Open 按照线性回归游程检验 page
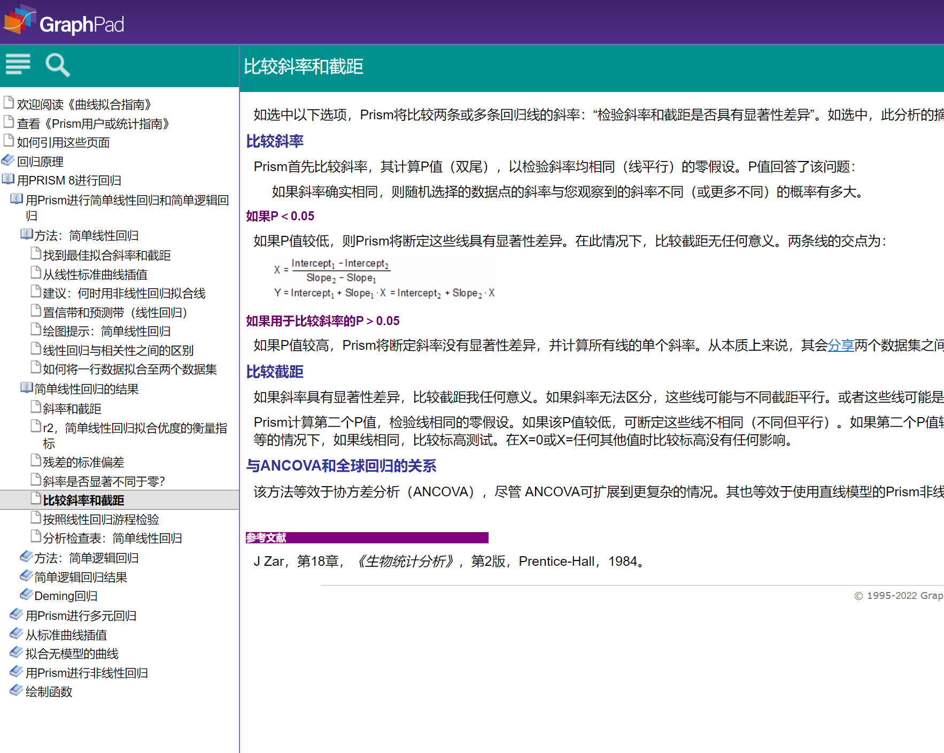944x753 pixels. click(101, 519)
